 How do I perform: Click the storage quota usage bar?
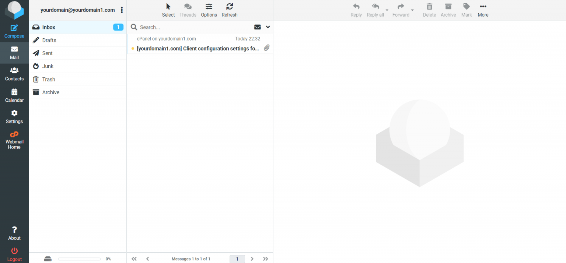tap(79, 259)
